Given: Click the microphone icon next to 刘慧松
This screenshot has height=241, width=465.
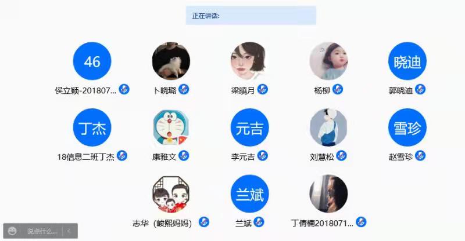Looking at the screenshot, I should [341, 155].
